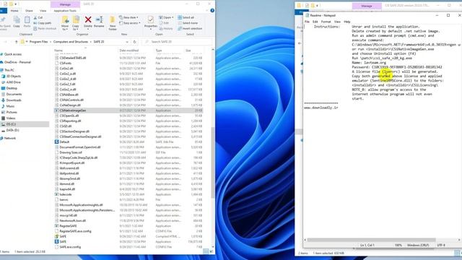
Task: Open Notepad View menu
Action: tap(337, 22)
